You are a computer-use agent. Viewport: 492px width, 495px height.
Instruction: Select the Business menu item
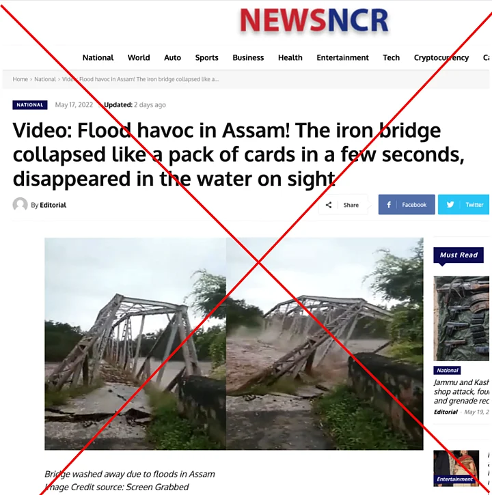pos(248,57)
